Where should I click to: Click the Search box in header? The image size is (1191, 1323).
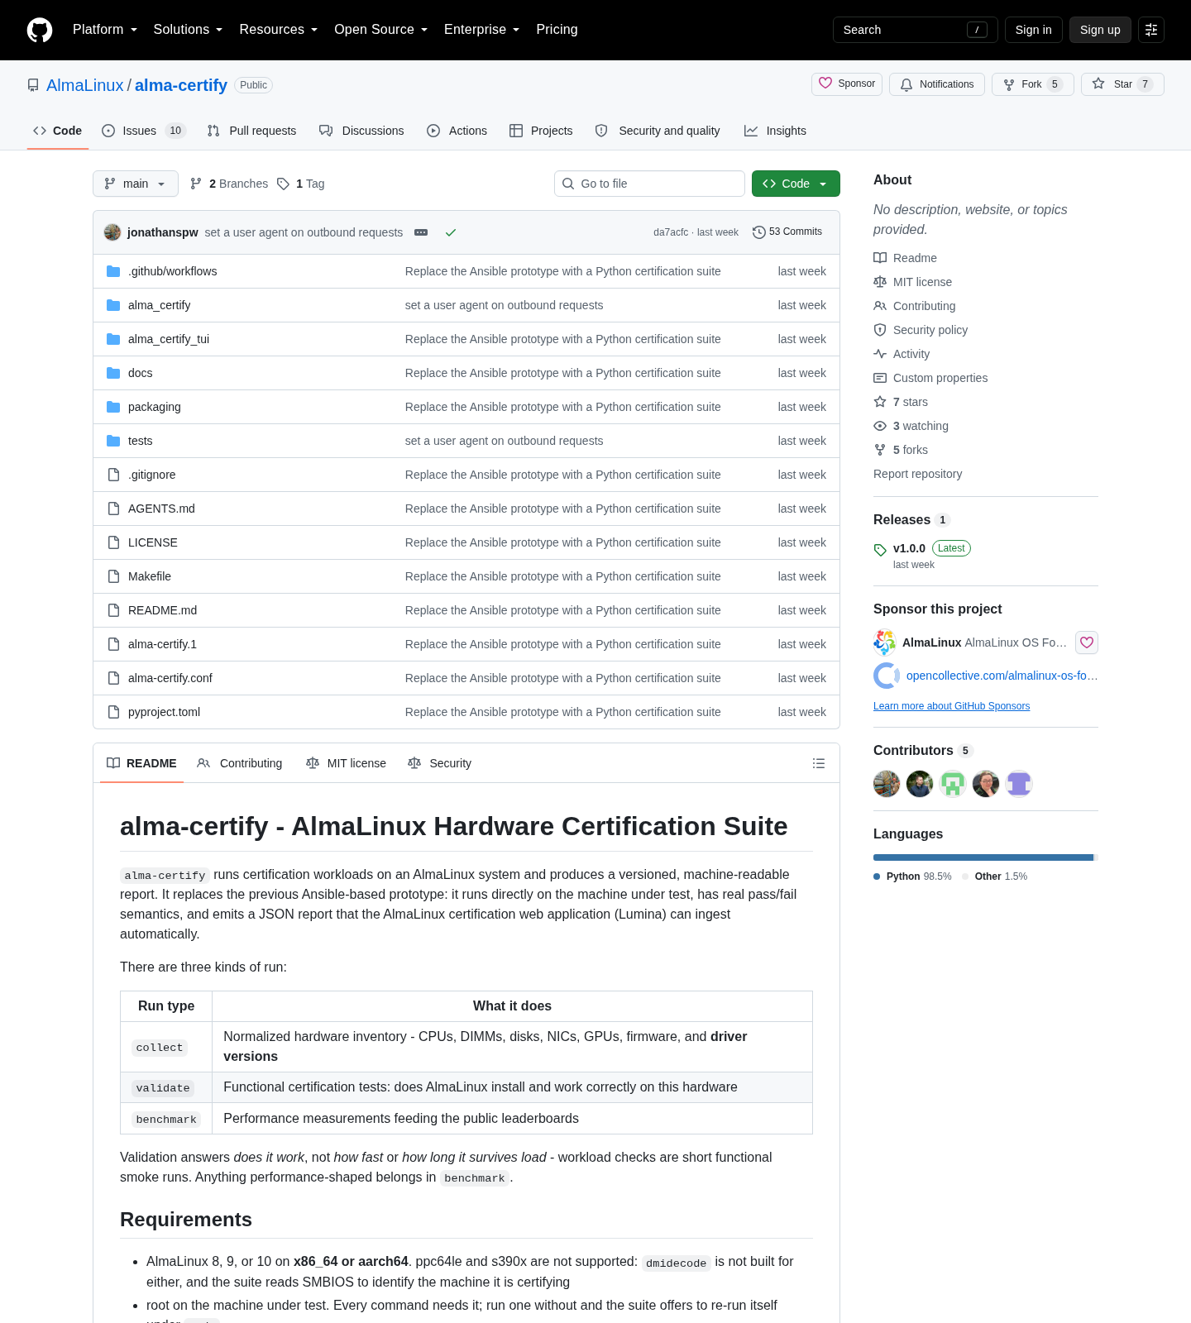pyautogui.click(x=916, y=30)
